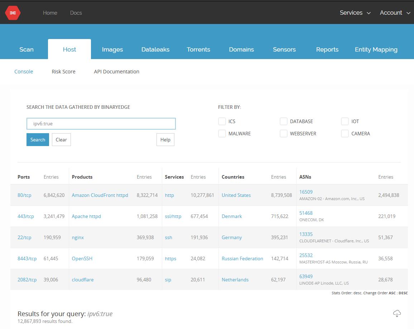Screen dimensions: 414x329
Task: Change stats order to ASC
Action: [x=392, y=293]
